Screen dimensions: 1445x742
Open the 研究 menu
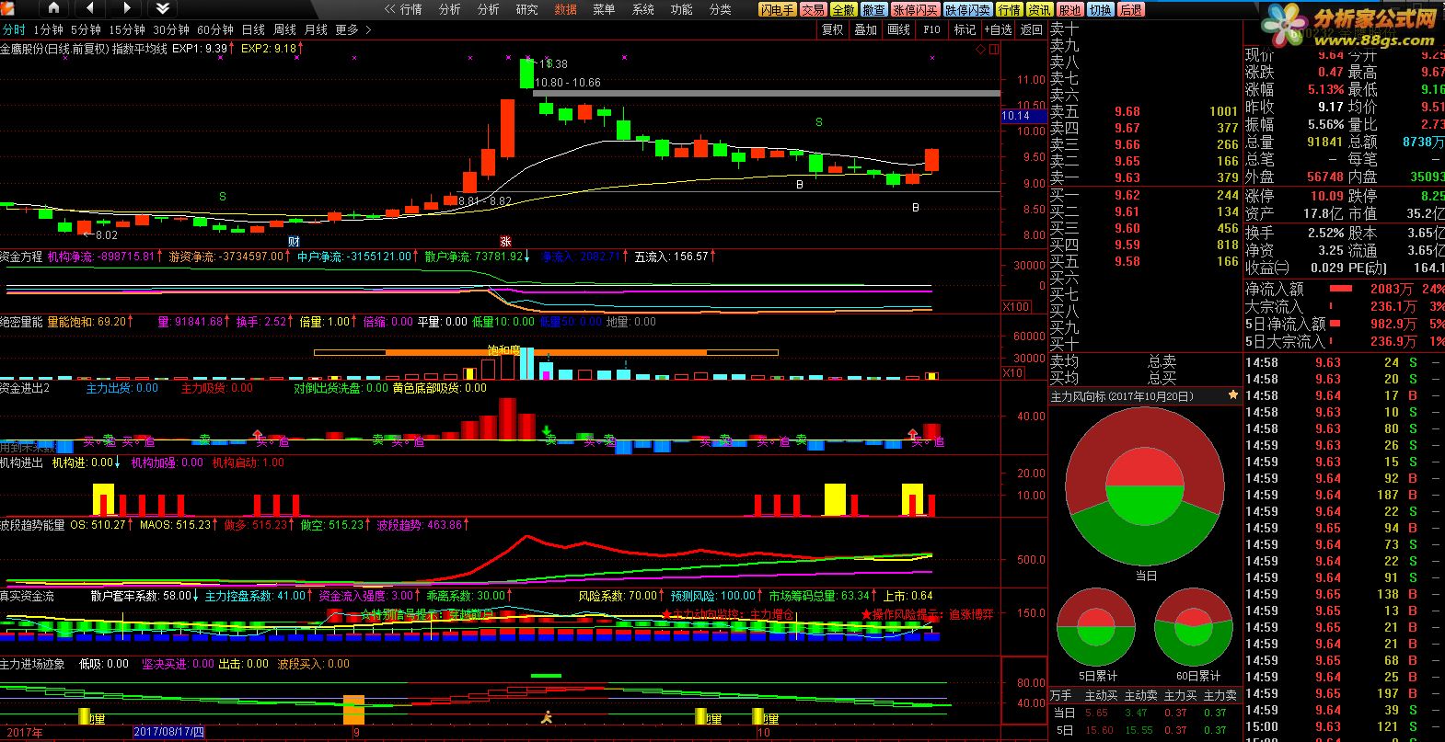[x=526, y=9]
